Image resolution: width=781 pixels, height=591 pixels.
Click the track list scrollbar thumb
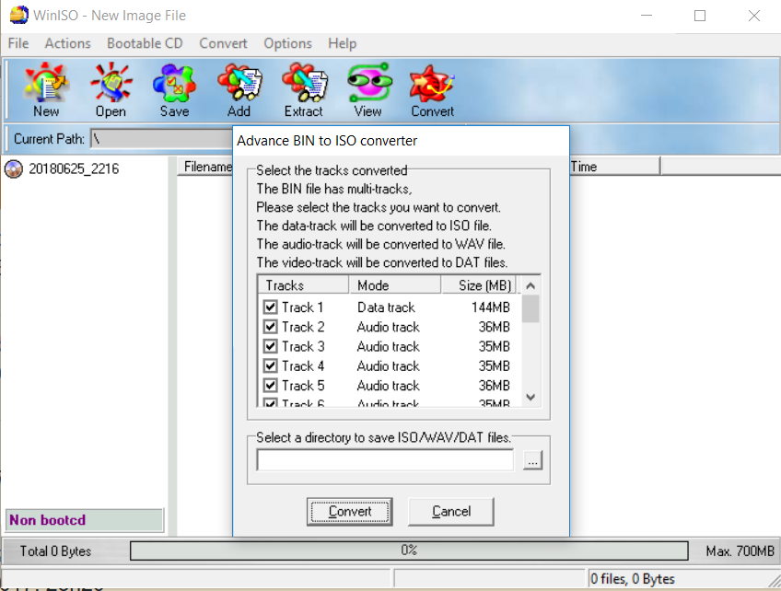[x=530, y=308]
